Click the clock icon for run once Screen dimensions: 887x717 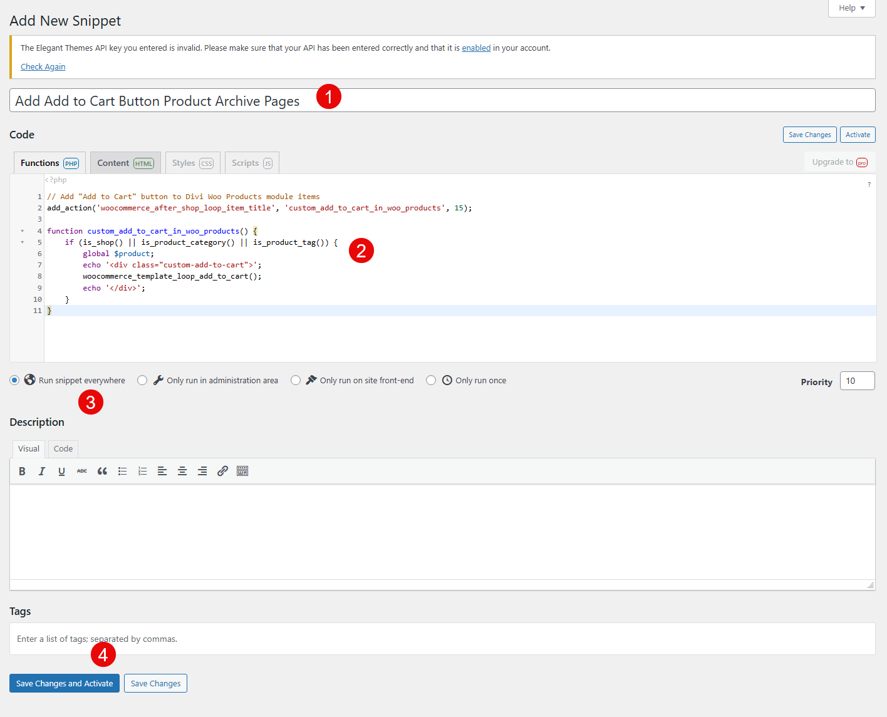click(x=447, y=380)
